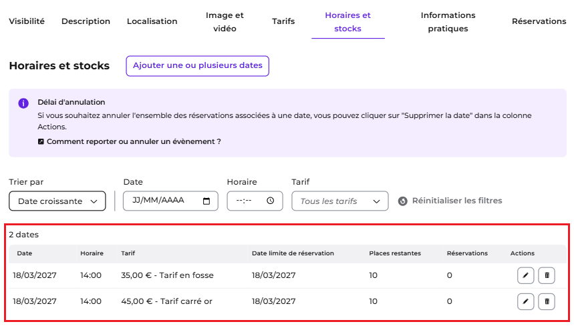Focus the Horaire time input
Viewport: 574px width, 330px height.
255,201
